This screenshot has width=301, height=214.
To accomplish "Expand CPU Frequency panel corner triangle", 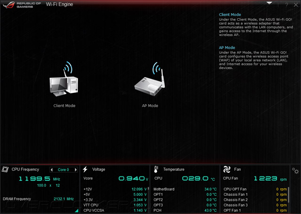I will pos(77,211).
